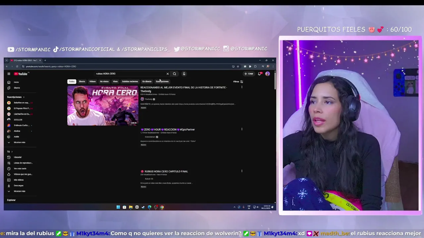
Task: Open Descargas in the sidebar
Action: tap(15, 185)
